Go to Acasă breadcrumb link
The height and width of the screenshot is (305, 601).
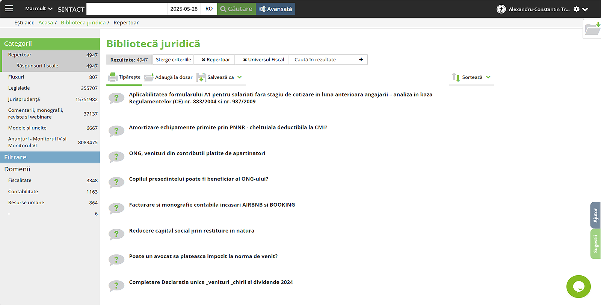(45, 23)
